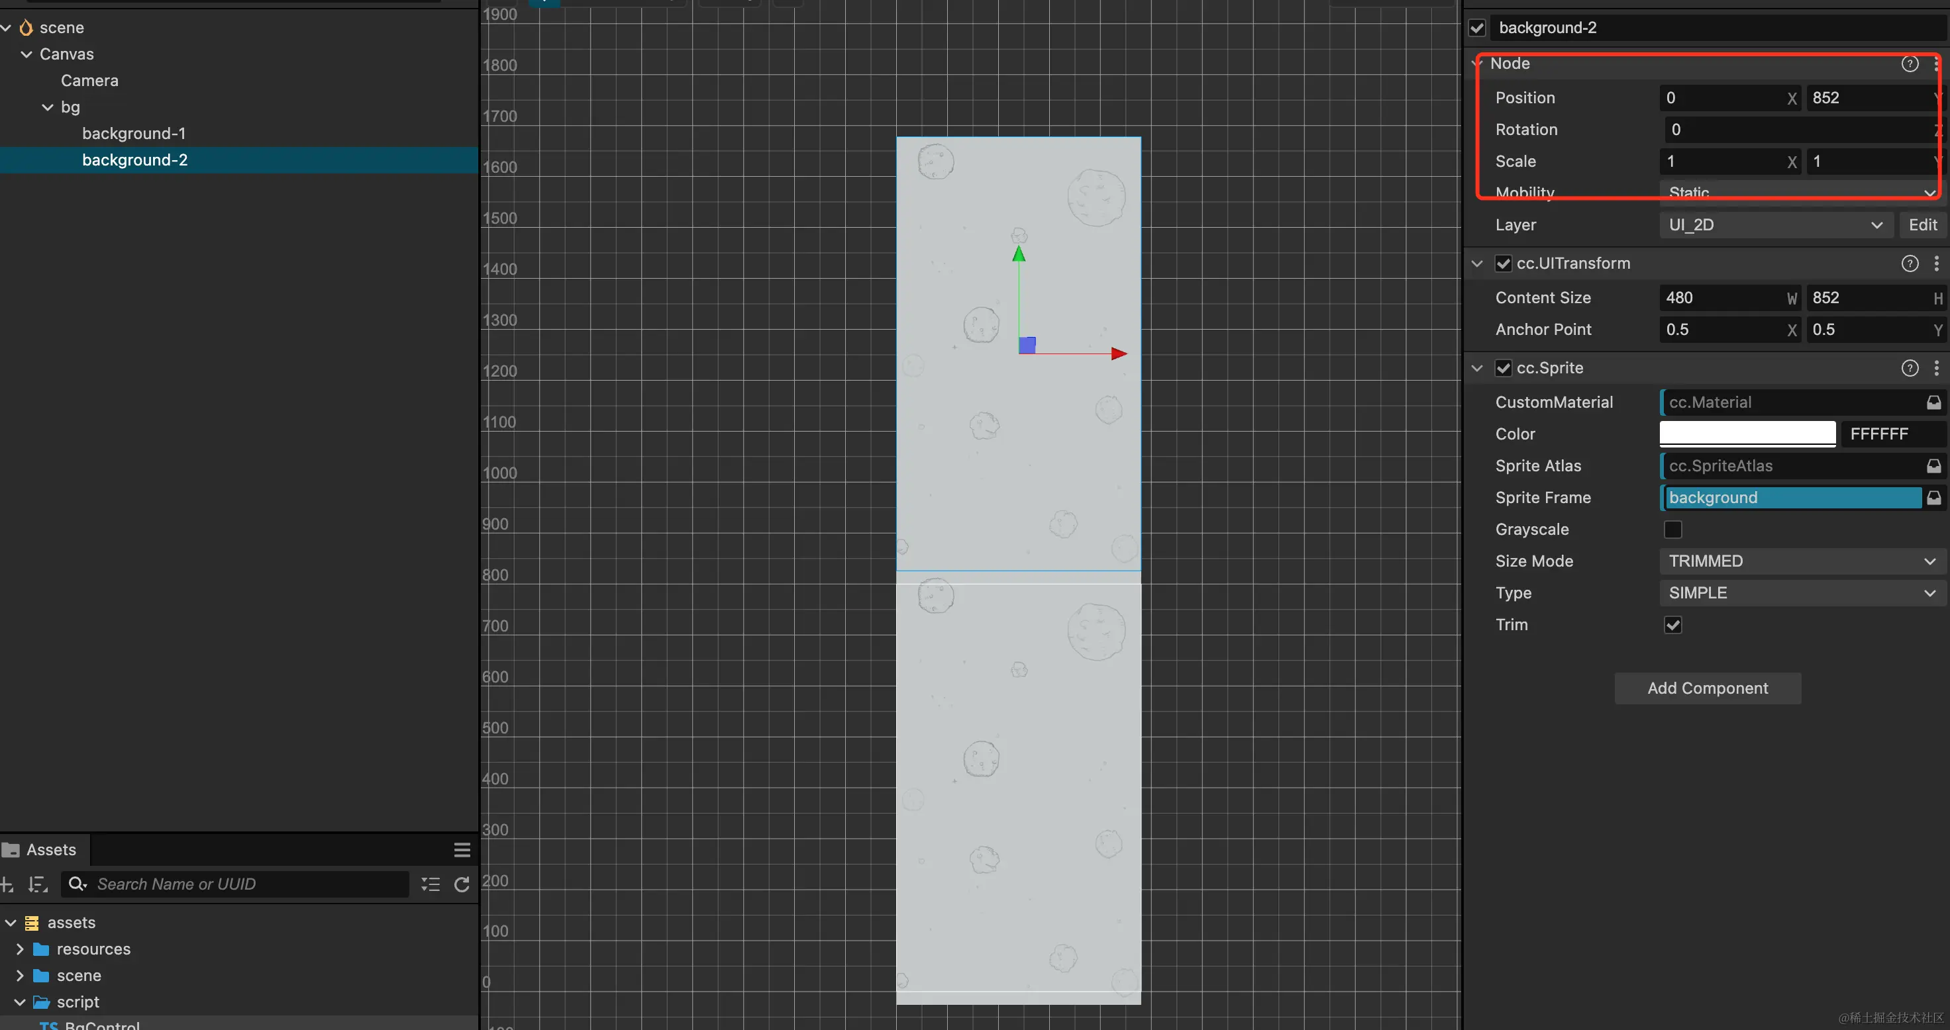Expand the resources folder
1950x1030 pixels.
(x=21, y=949)
